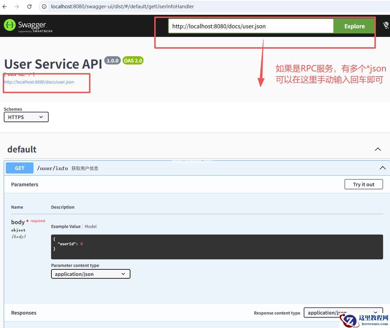This screenshot has height=328, width=390.
Task: Click the Swagger logo in header
Action: [28, 26]
